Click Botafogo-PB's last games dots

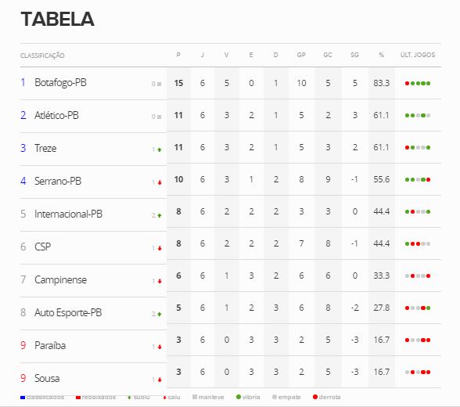418,83
